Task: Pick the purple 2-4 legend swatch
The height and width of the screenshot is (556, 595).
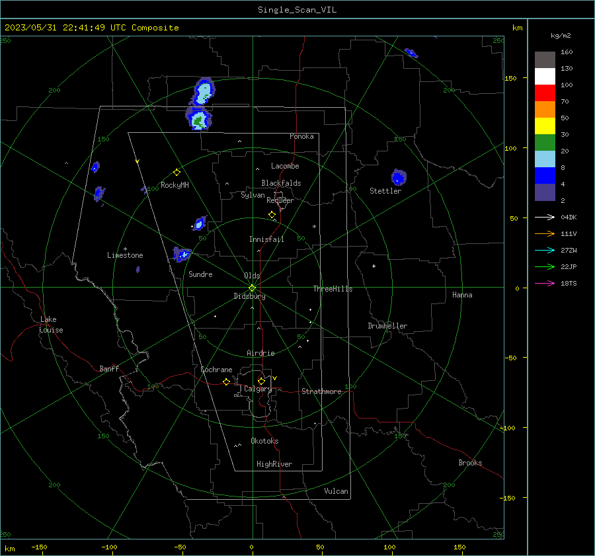Action: click(545, 192)
